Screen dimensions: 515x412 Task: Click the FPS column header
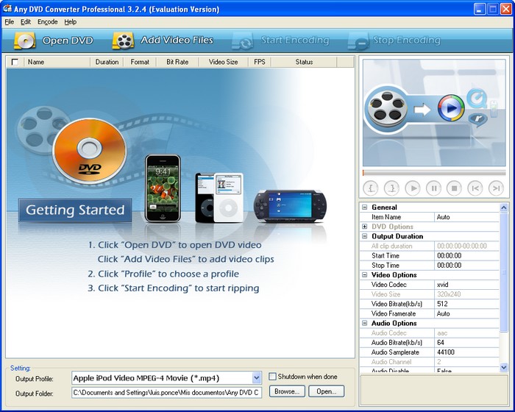click(x=260, y=62)
